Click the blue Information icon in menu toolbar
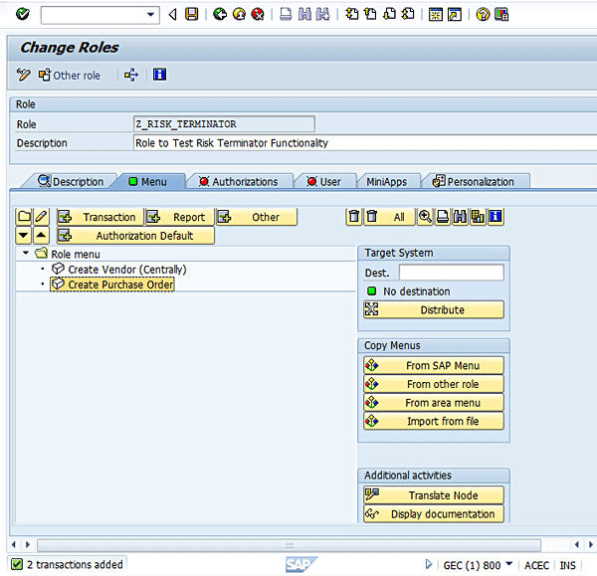Screen dimensions: 597x576 tap(496, 217)
